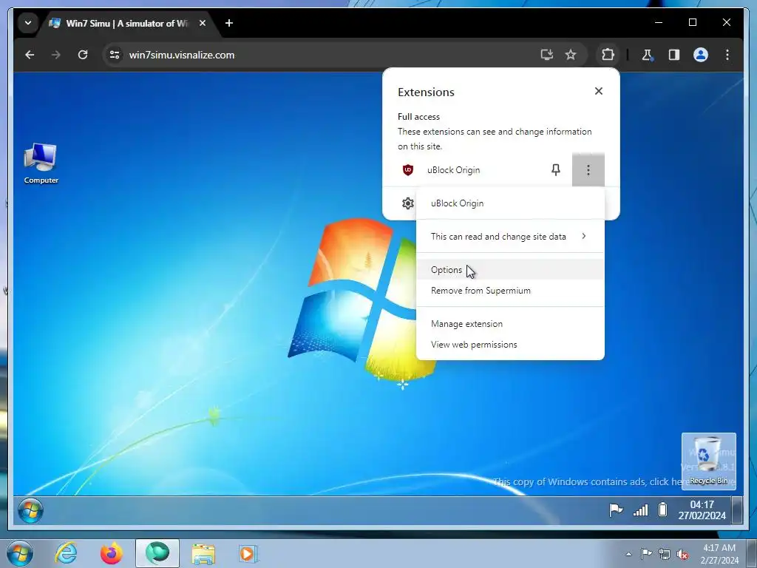Viewport: 757px width, 568px height.
Task: Click uBlock Origin name in Extensions list
Action: [x=453, y=170]
